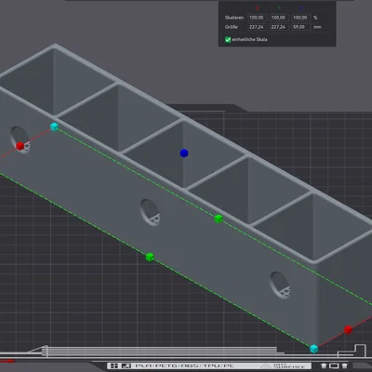Select the cyan corner handle at the model's bottom corner
The height and width of the screenshot is (372, 372).
[x=314, y=349]
